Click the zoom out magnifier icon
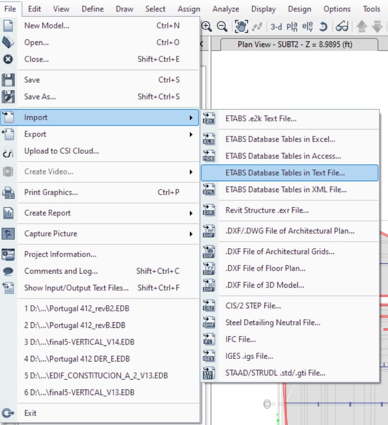 tap(222, 26)
